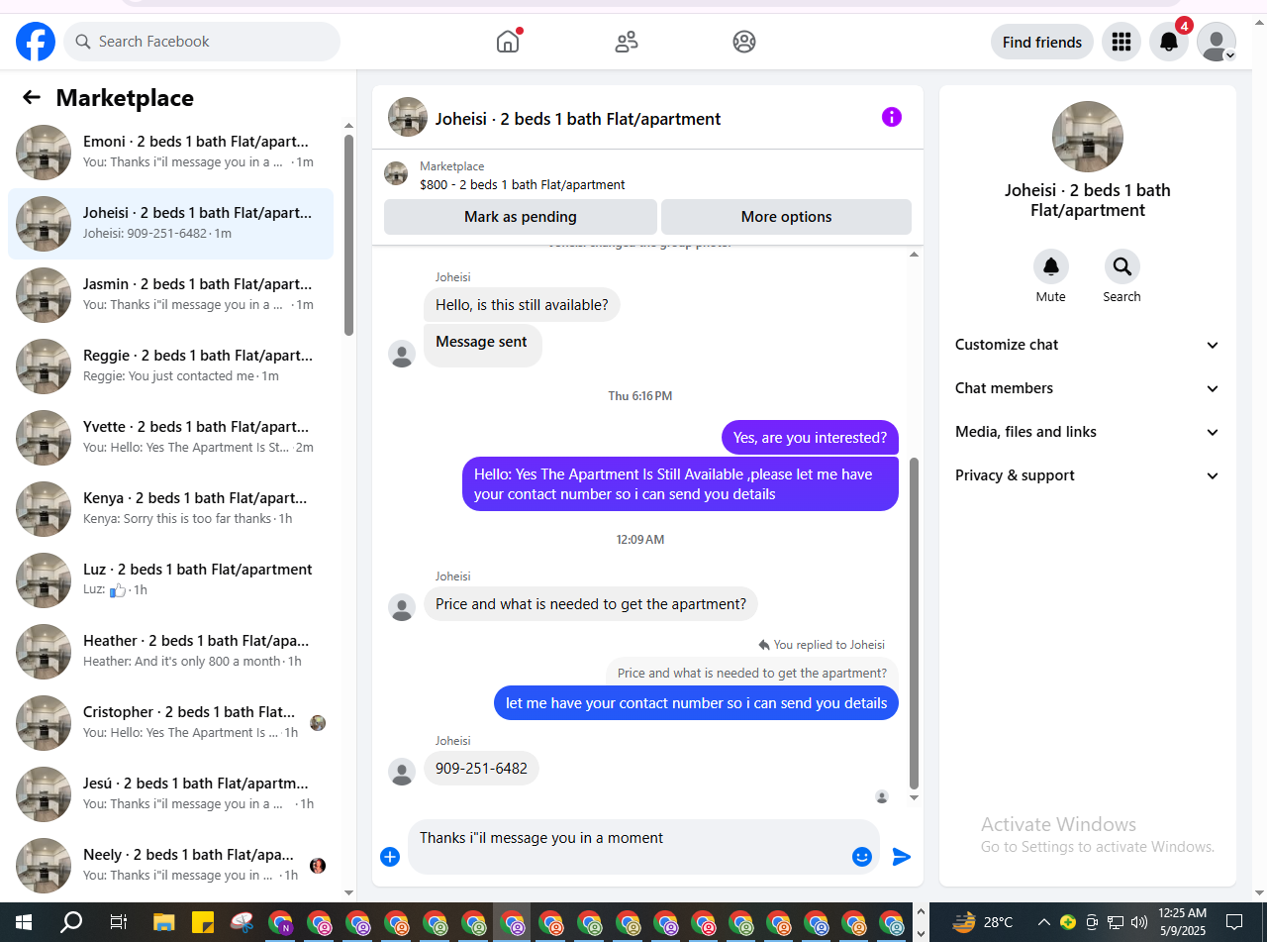Expand Media, files and links section
The width and height of the screenshot is (1267, 942).
[x=1088, y=432]
